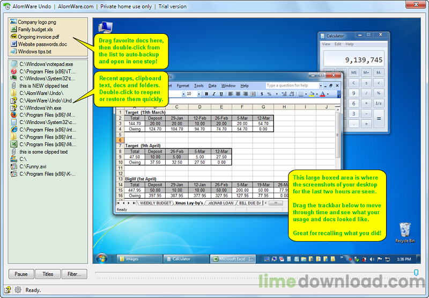Click the Font Color 'A' in Excel
This screenshot has height=298, width=429.
pyautogui.click(x=323, y=94)
